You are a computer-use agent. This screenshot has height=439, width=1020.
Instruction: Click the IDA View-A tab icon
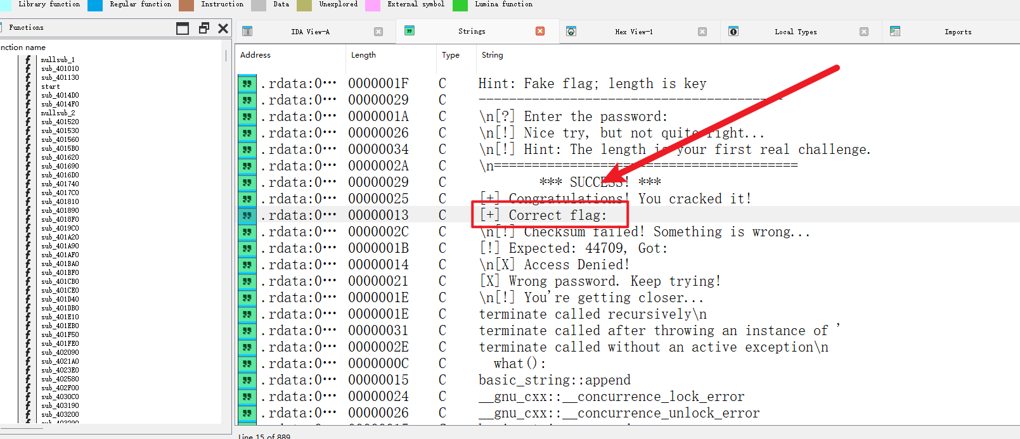(x=247, y=31)
